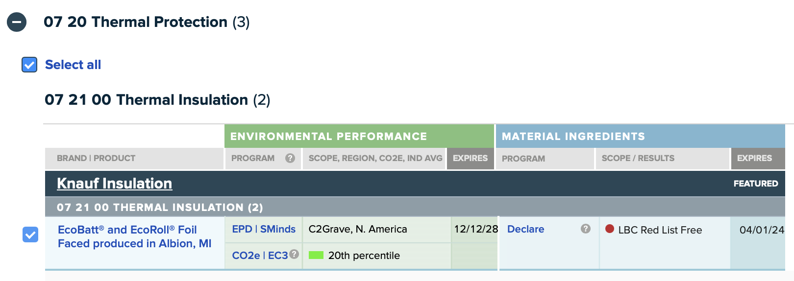
Task: Click the 07 21 00 Thermal Insulation heading
Action: [157, 100]
